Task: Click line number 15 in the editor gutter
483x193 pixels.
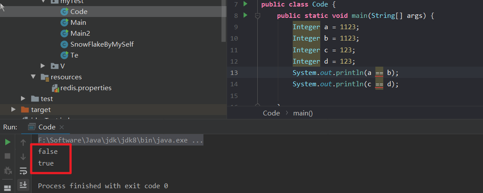Action: 234,96
